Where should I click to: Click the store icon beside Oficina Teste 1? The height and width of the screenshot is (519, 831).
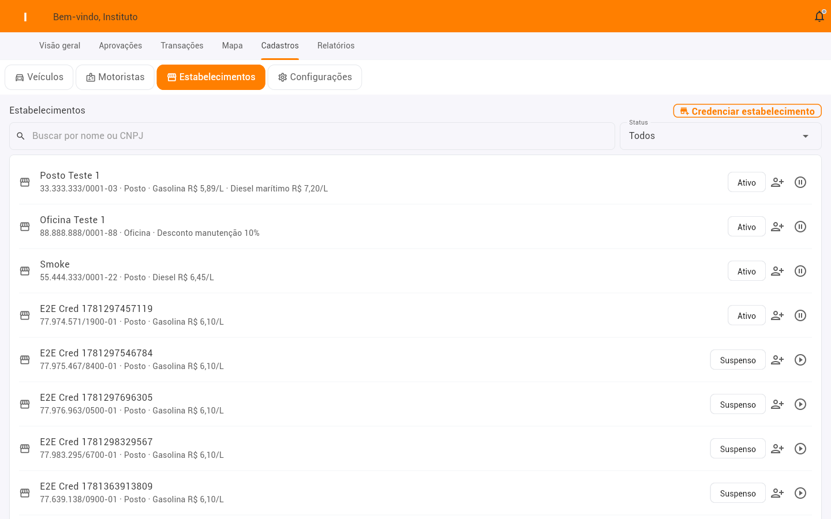(25, 227)
